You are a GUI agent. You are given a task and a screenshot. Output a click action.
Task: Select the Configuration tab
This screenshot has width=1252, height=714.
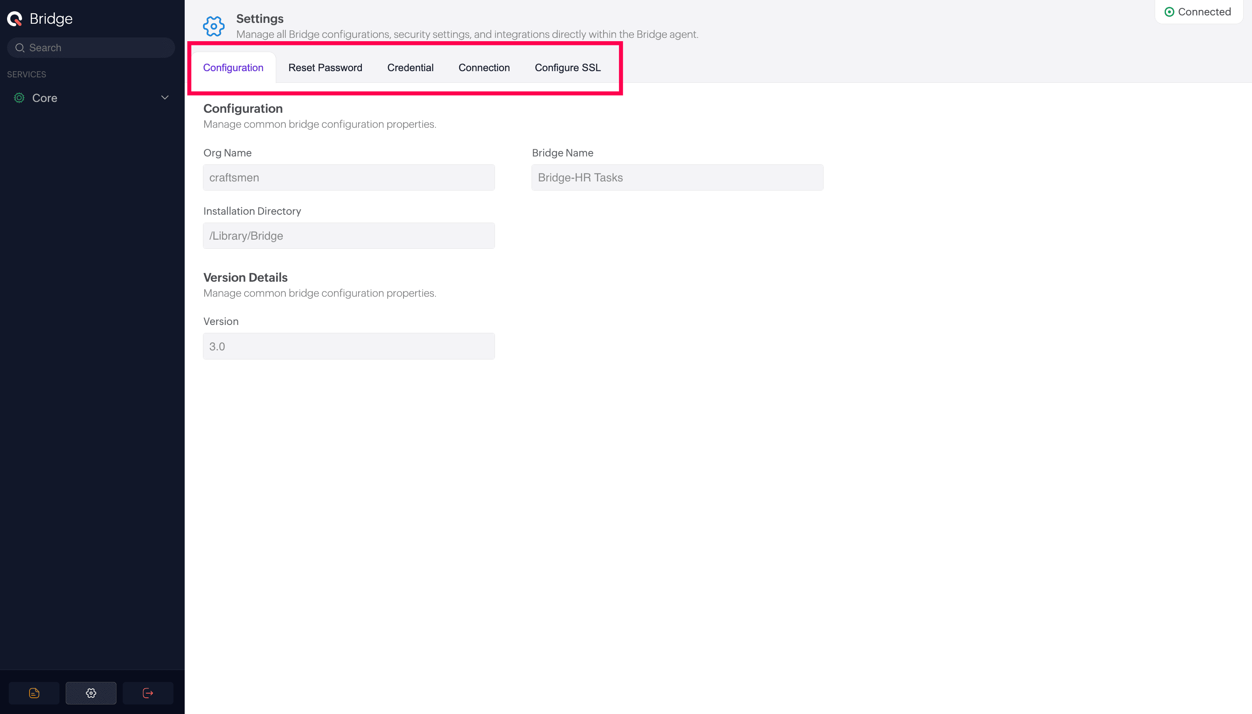tap(233, 68)
